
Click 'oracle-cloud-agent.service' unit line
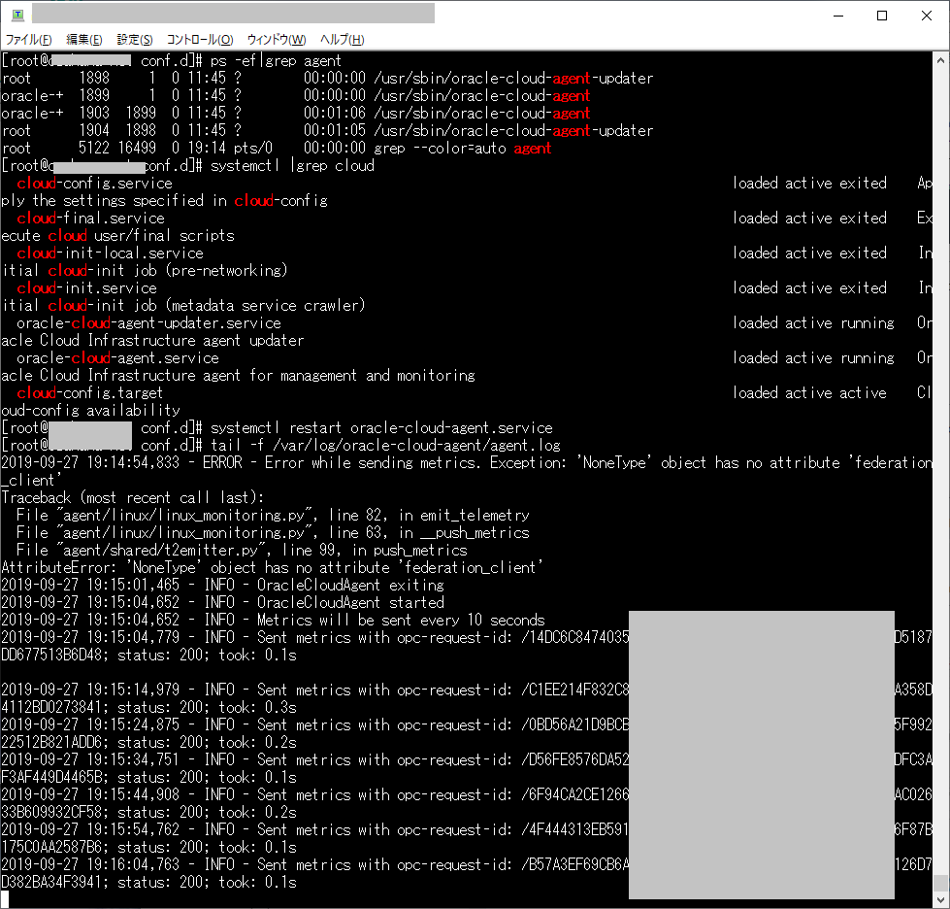pos(117,357)
